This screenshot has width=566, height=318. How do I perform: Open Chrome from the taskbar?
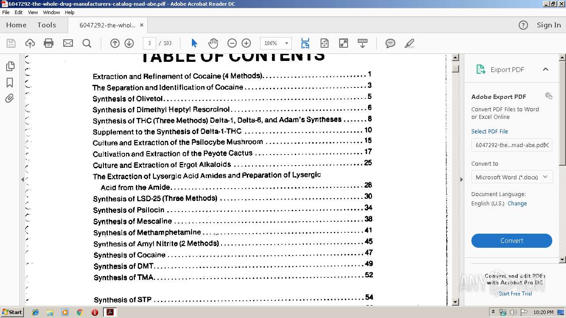80,312
